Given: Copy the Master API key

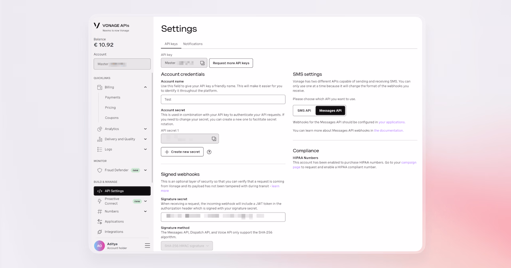Looking at the screenshot, I should pyautogui.click(x=202, y=63).
